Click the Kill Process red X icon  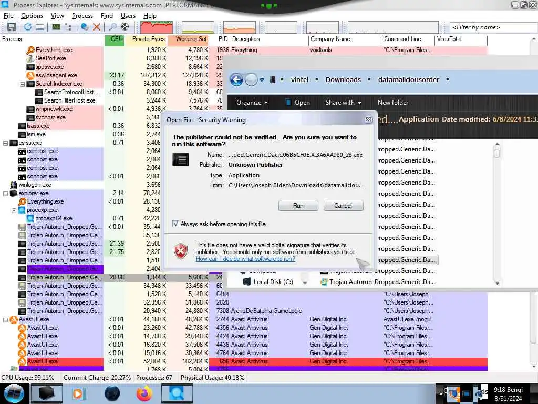(x=97, y=27)
